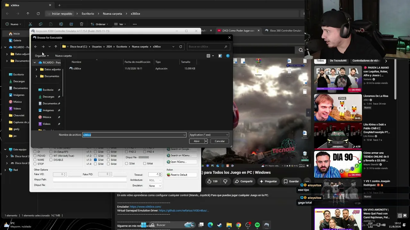Image resolution: width=410 pixels, height=230 pixels.
Task: Click the Delete trash icon in File Explorer
Action: tap(82, 24)
